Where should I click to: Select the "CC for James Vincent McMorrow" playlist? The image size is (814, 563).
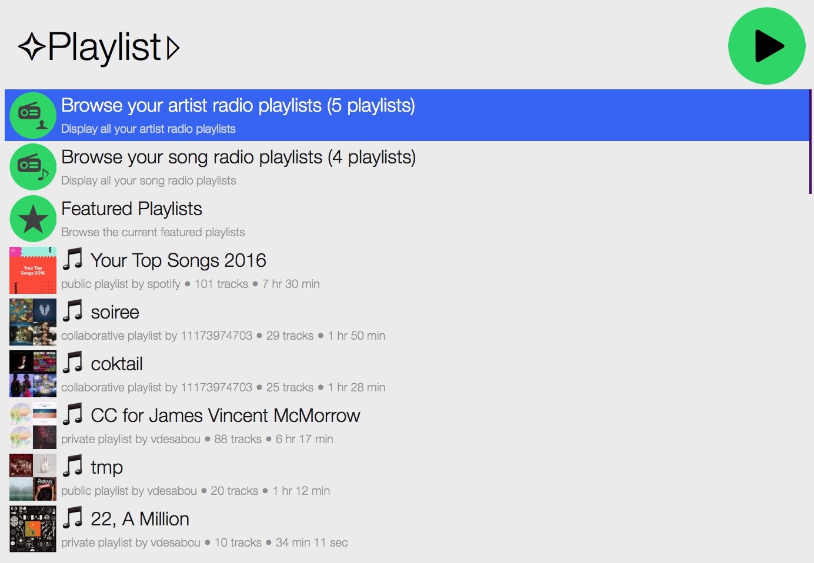click(225, 415)
